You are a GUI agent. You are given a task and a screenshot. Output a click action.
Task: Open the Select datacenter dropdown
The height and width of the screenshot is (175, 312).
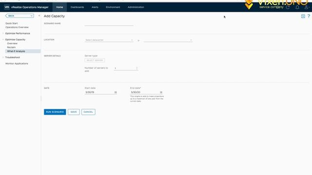(109, 40)
